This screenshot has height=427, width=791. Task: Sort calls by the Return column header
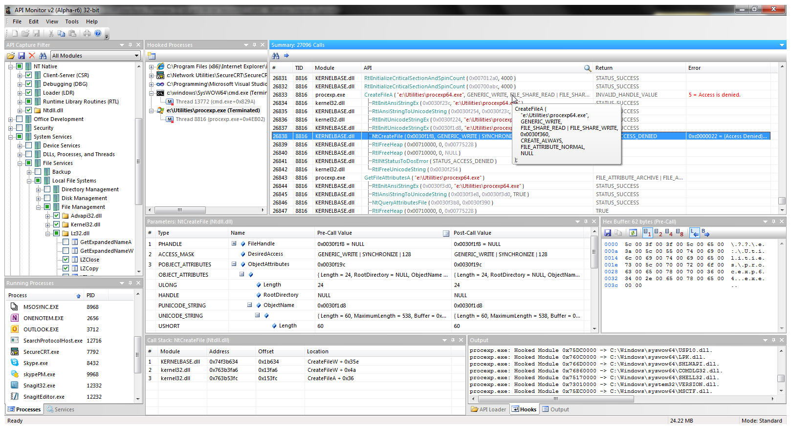639,68
